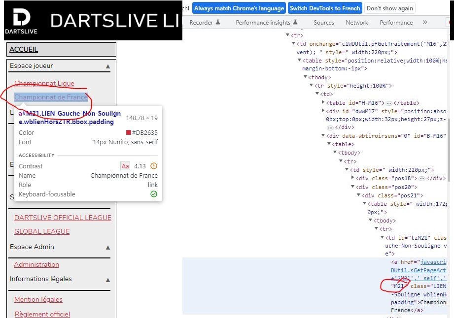Click the 148.78 × 19 dimensions text
Image resolution: width=454 pixels, height=318 pixels.
click(x=142, y=118)
